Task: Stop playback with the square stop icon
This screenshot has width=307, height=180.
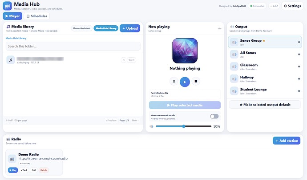Action: coord(196,81)
